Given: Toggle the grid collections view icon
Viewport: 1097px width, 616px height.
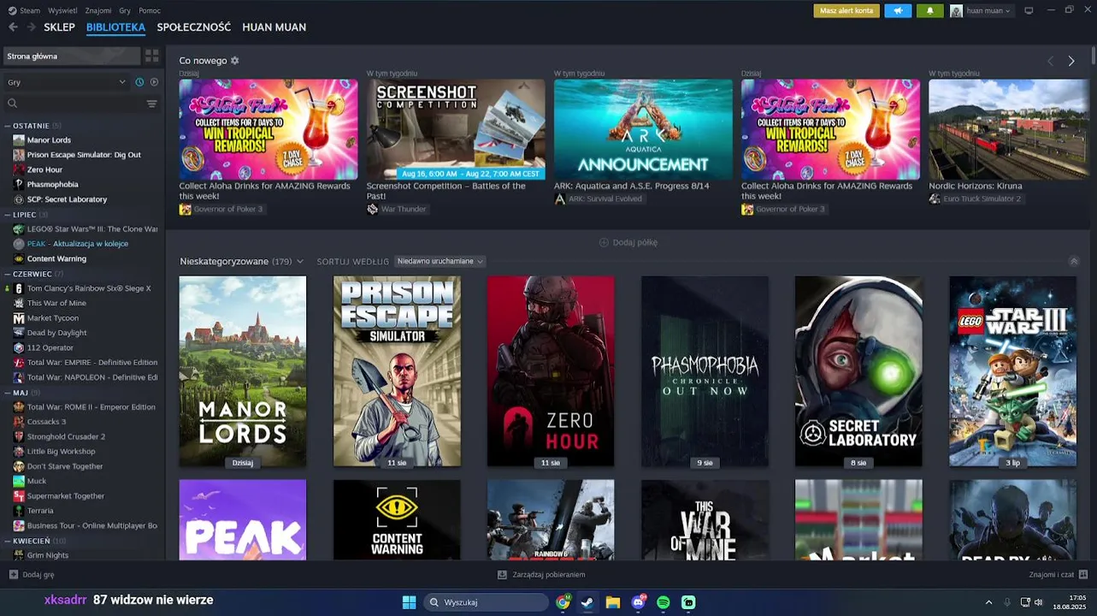Looking at the screenshot, I should click(x=152, y=56).
